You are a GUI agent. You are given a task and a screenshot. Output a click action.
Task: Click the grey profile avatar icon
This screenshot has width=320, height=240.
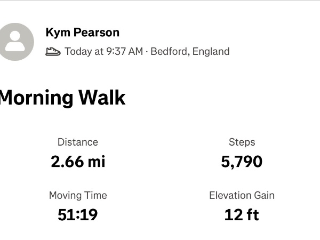[15, 42]
